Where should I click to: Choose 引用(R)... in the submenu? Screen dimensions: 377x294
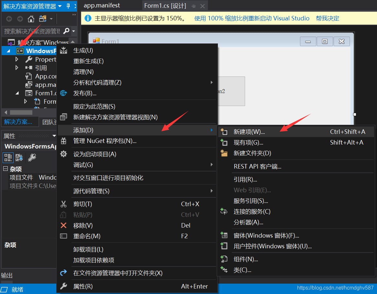point(296,179)
